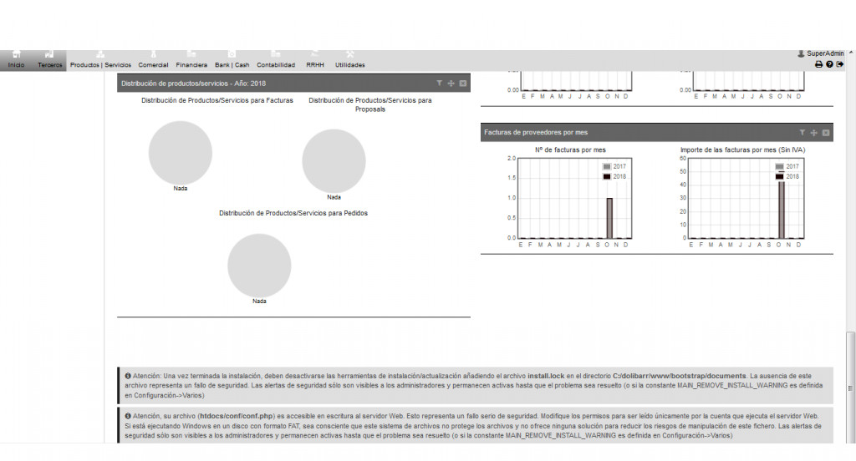Click bold 'install.lock' text in warning
The width and height of the screenshot is (856, 461).
(x=546, y=376)
